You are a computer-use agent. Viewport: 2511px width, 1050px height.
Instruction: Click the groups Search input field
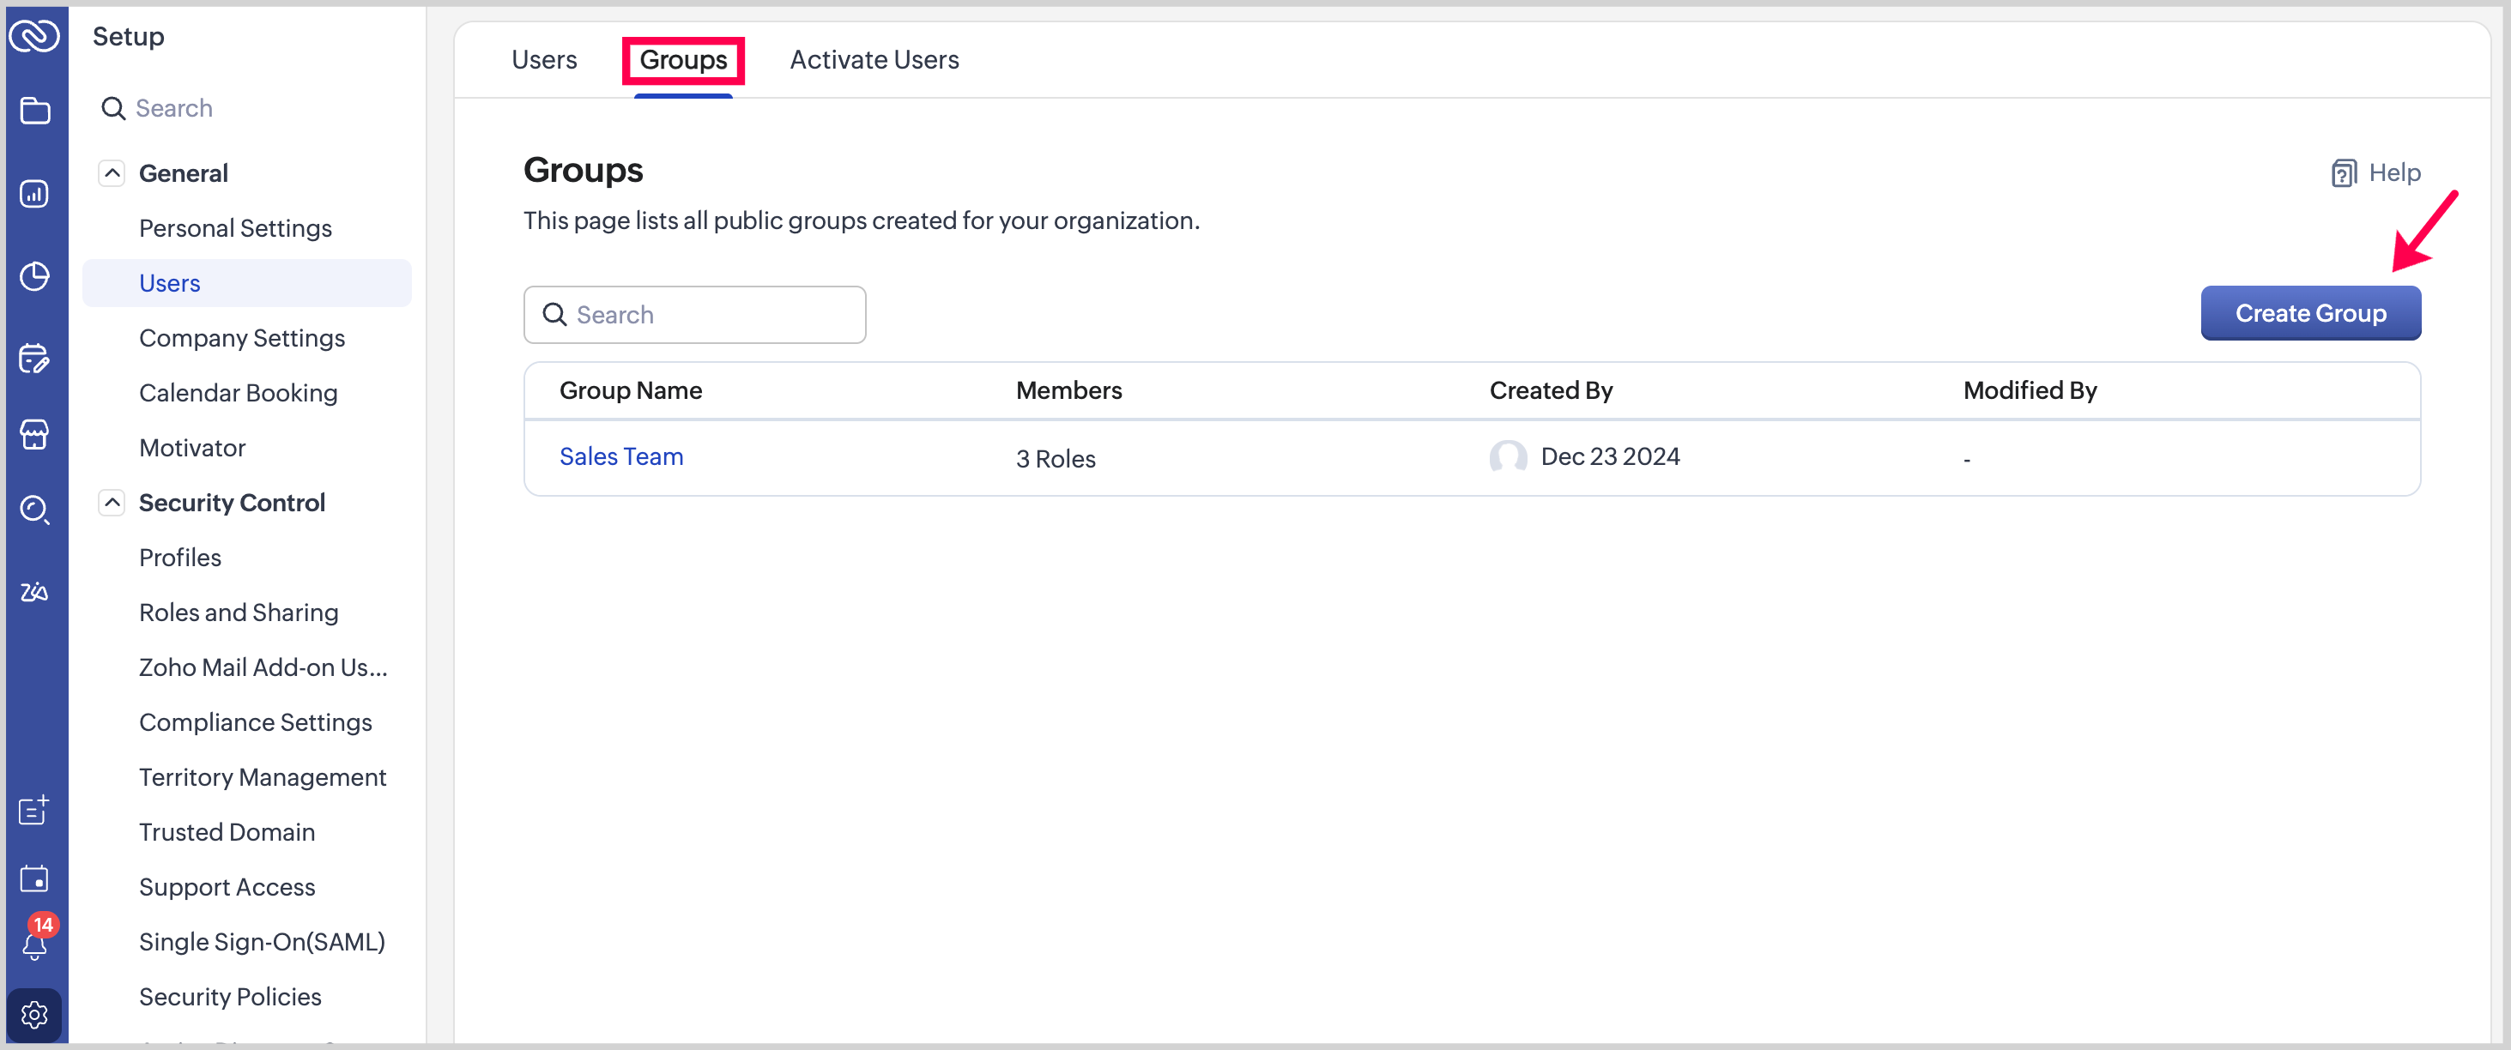694,315
